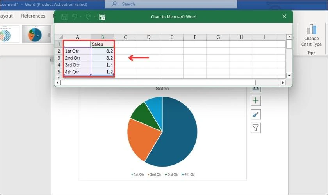Select the solid pie chart style thumbnail
This screenshot has height=195, width=328.
tap(37, 34)
